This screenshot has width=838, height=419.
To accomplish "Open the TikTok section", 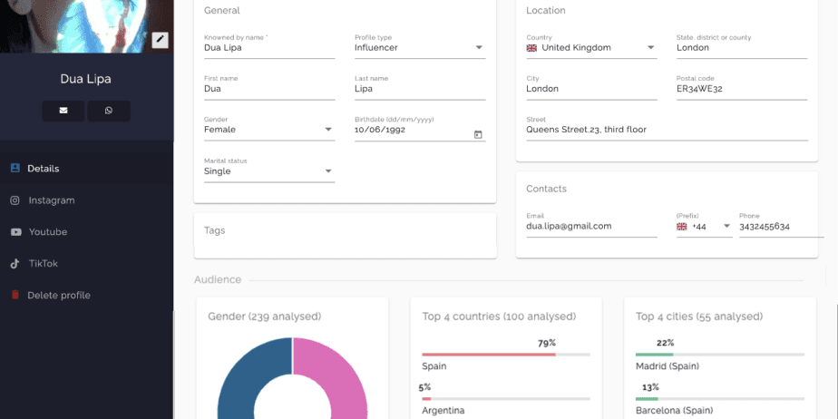I will (x=86, y=264).
